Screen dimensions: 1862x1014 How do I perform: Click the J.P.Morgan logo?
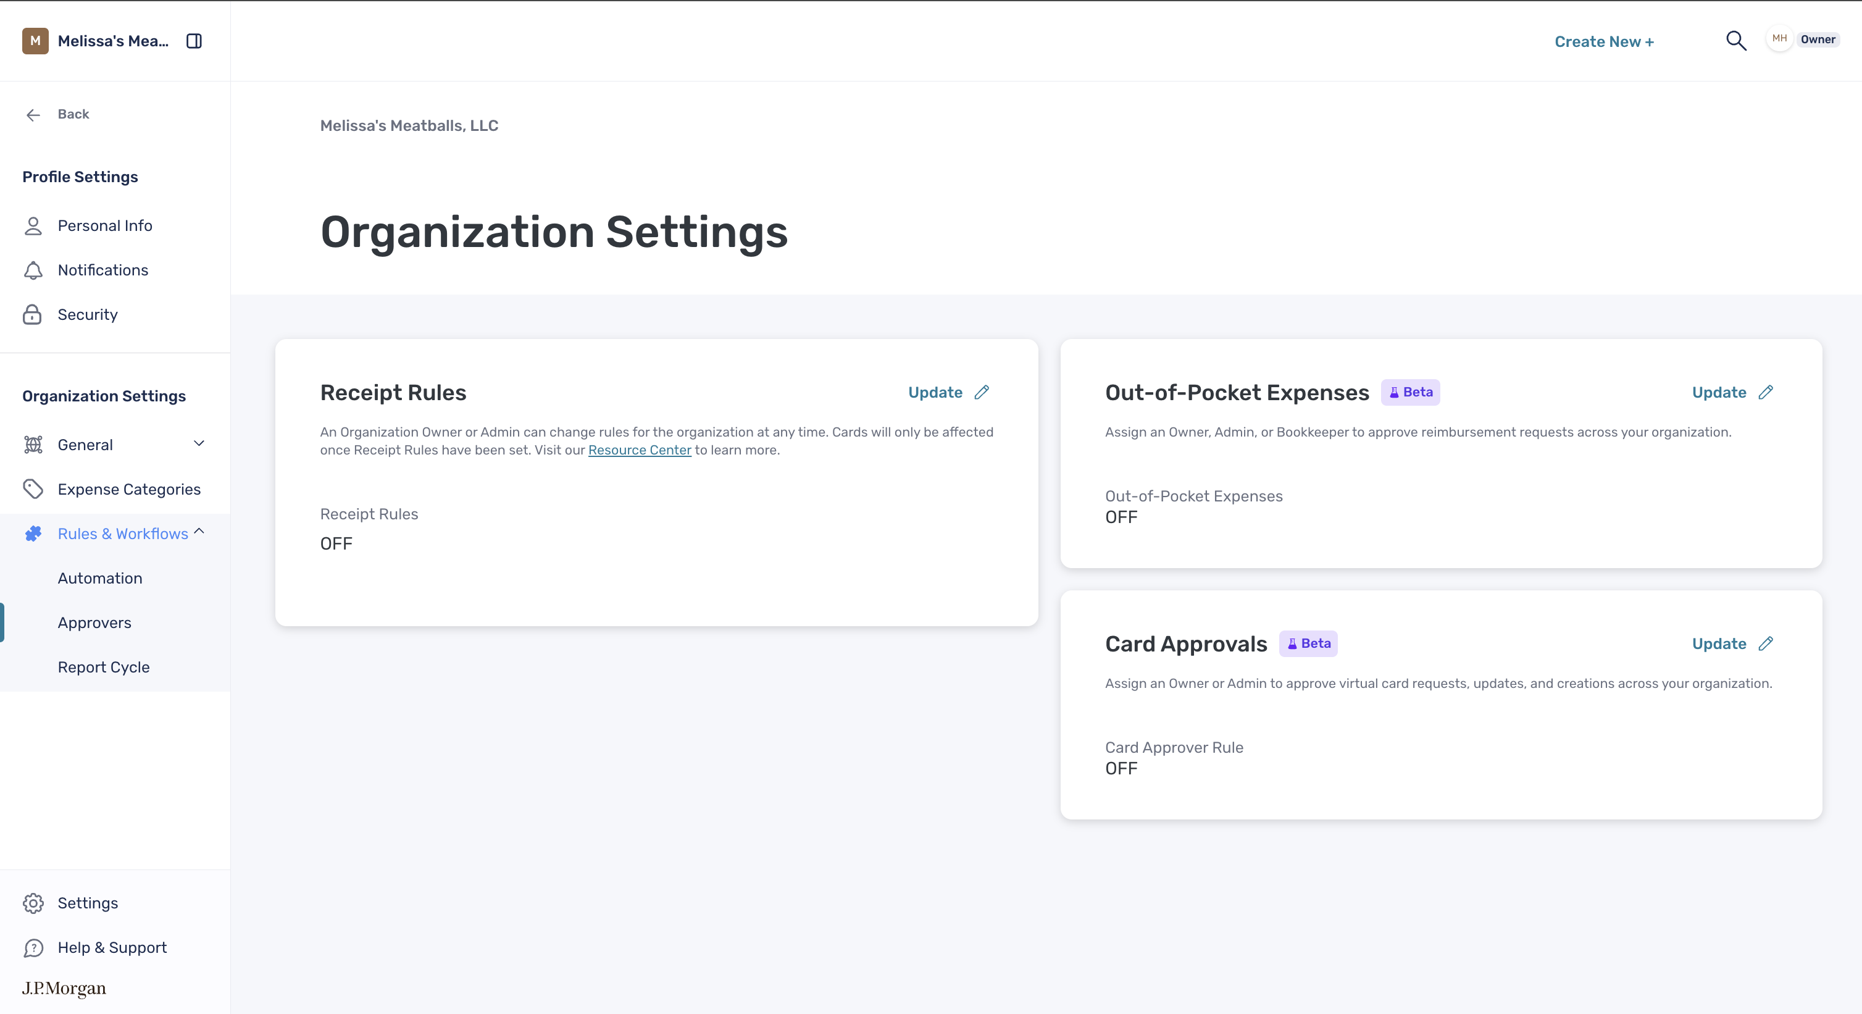click(64, 988)
